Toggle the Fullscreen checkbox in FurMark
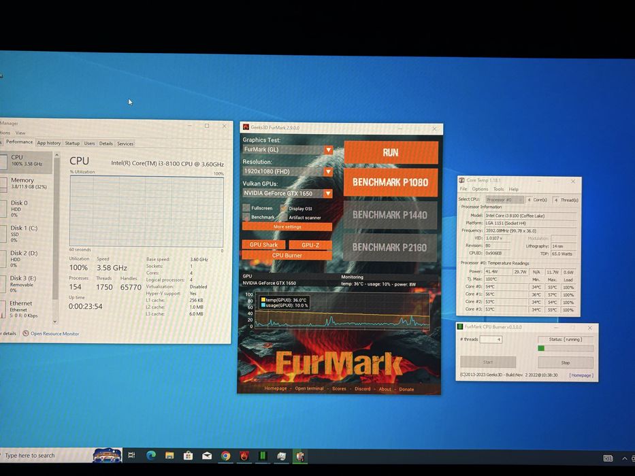The height and width of the screenshot is (476, 635). click(x=246, y=208)
